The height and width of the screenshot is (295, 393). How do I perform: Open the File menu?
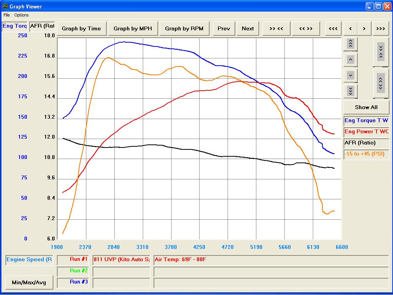click(7, 15)
